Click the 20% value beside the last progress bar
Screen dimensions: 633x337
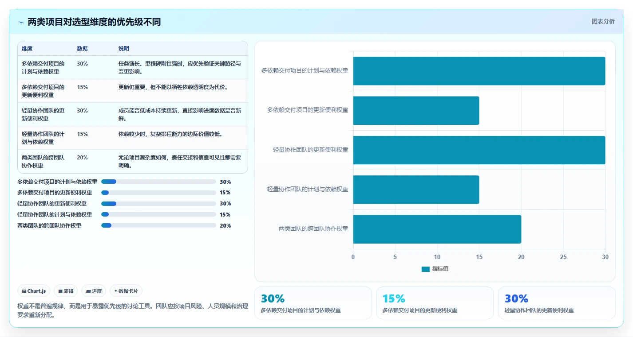tap(226, 226)
